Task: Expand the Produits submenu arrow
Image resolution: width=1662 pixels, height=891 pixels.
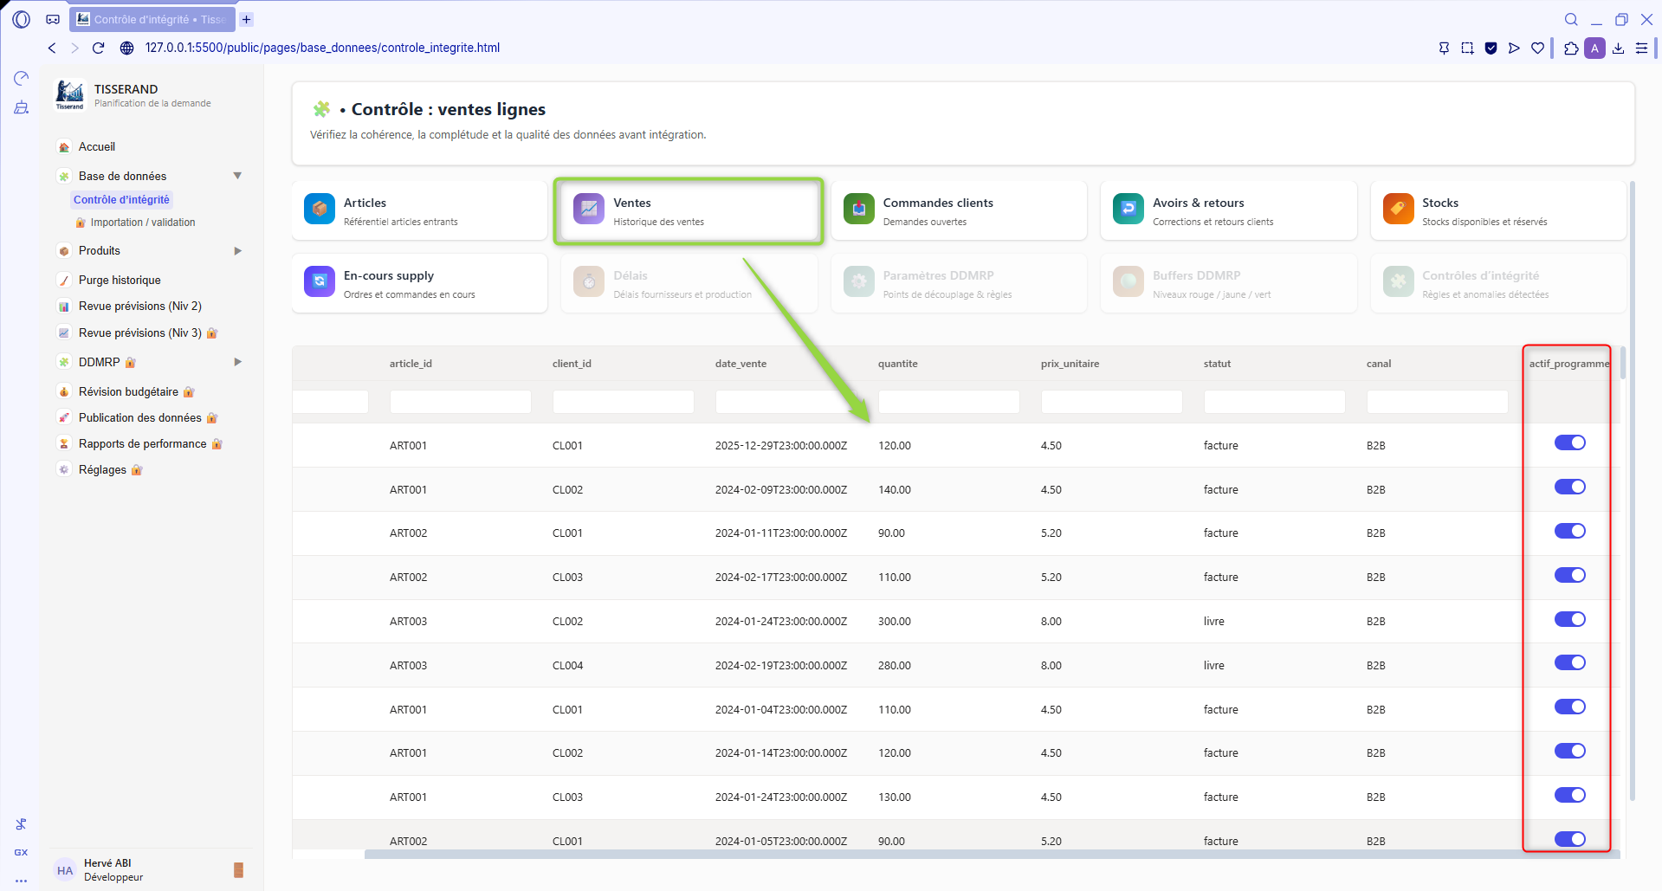Action: point(237,251)
